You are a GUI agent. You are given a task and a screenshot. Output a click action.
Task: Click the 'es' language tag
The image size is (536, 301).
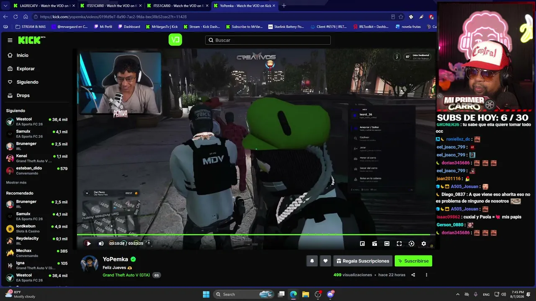click(x=157, y=275)
